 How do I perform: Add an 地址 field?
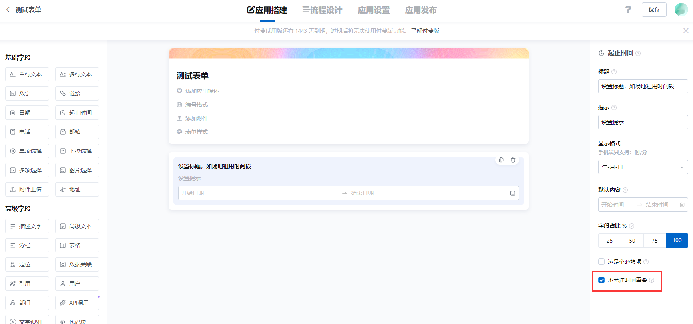77,189
